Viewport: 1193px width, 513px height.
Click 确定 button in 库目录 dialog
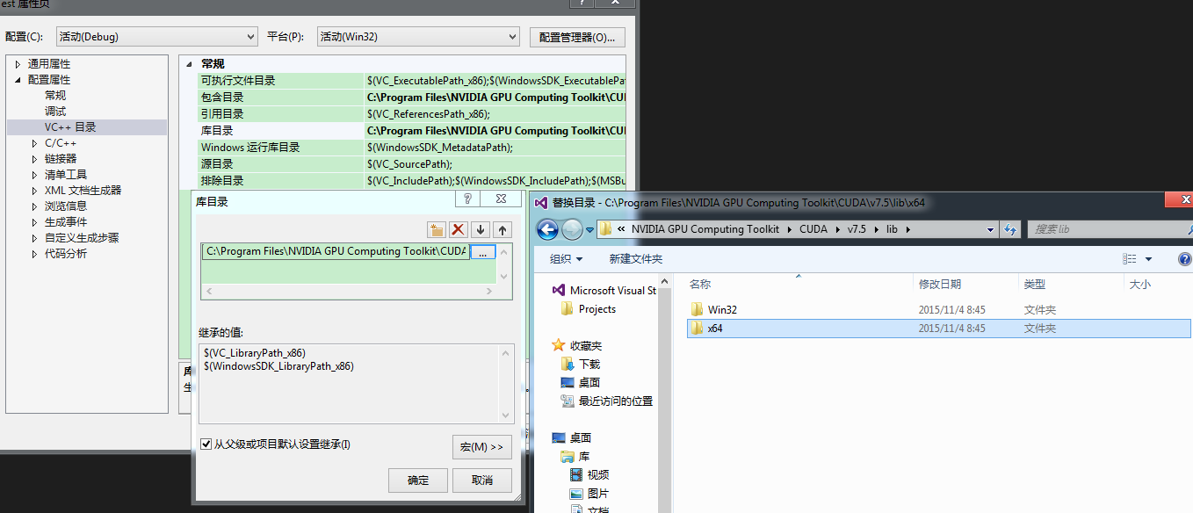[418, 480]
